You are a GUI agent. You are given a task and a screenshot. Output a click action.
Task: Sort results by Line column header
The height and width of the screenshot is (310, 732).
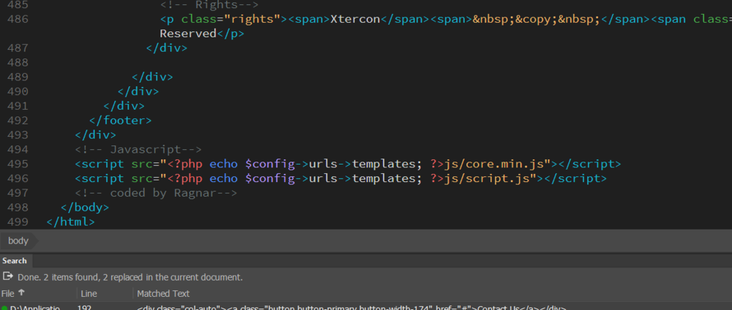(89, 293)
